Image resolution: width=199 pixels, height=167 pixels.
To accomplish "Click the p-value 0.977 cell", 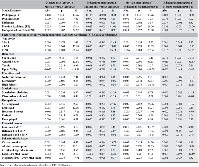I will (177, 30).
